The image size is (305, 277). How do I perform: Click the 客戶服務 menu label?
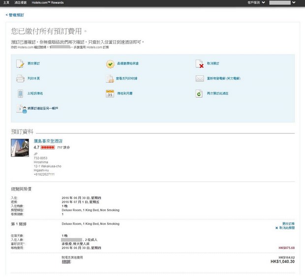[254, 2]
